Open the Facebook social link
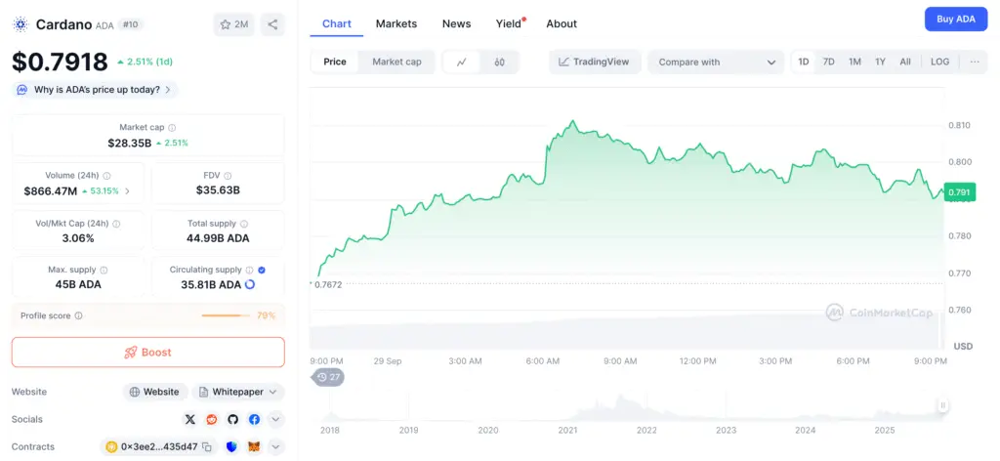This screenshot has height=461, width=1000. click(x=255, y=420)
